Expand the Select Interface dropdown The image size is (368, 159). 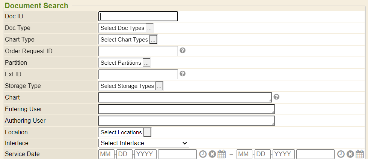[143, 143]
